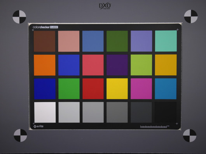Click the bottom-left registration target
Image resolution: width=206 pixels, height=154 pixels.
tap(20, 135)
